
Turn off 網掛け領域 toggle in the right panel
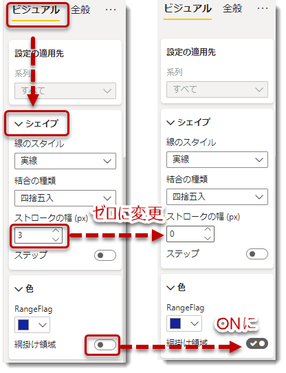point(257,343)
